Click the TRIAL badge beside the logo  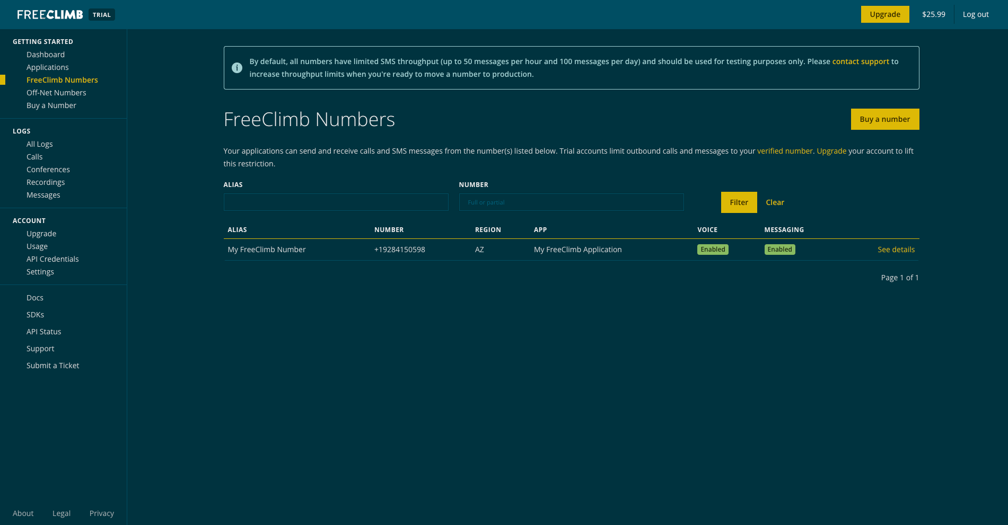(102, 15)
